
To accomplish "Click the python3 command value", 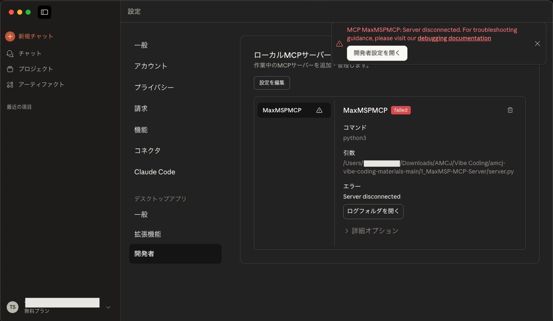I will pyautogui.click(x=355, y=138).
